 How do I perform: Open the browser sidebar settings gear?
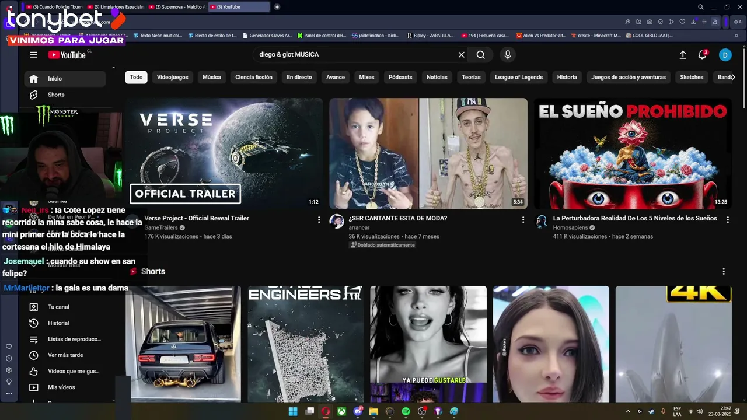tap(9, 370)
